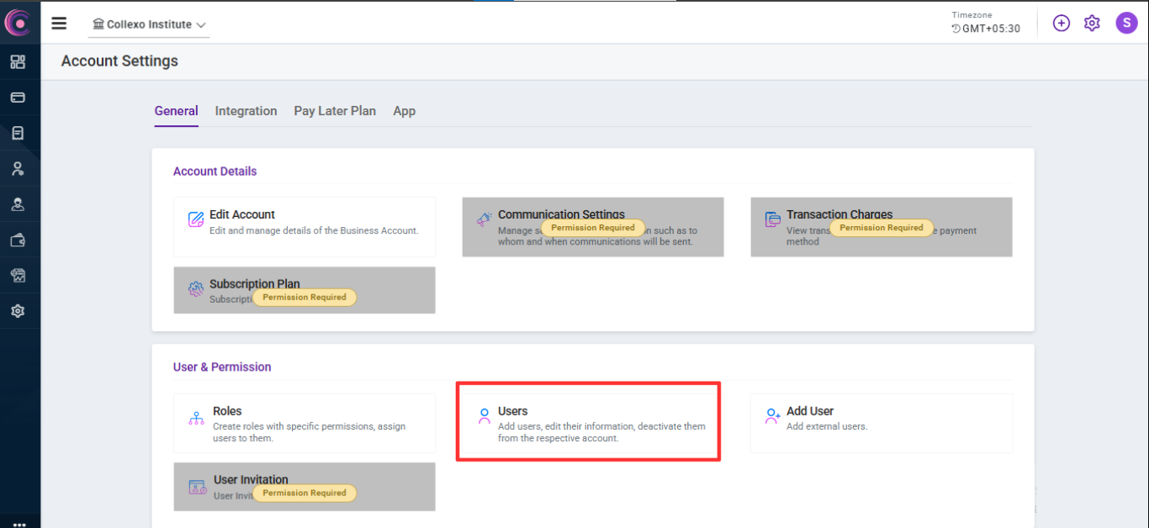The image size is (1149, 528).
Task: Expand the Collexo Institute dropdown
Action: [x=150, y=25]
